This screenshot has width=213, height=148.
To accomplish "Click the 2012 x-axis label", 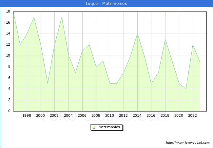I will pos(124,115).
